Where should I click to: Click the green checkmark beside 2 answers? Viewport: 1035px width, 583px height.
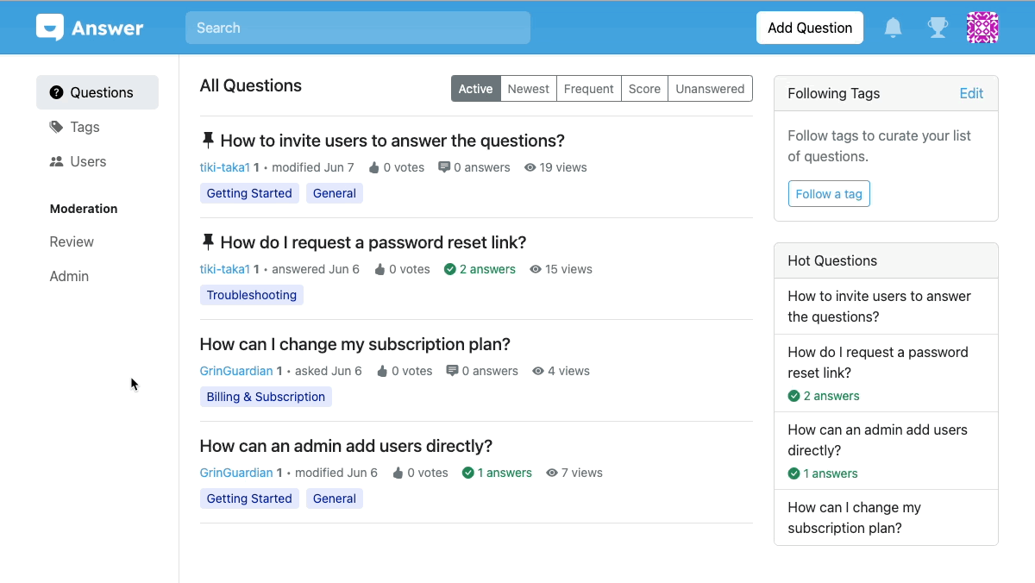coord(449,269)
